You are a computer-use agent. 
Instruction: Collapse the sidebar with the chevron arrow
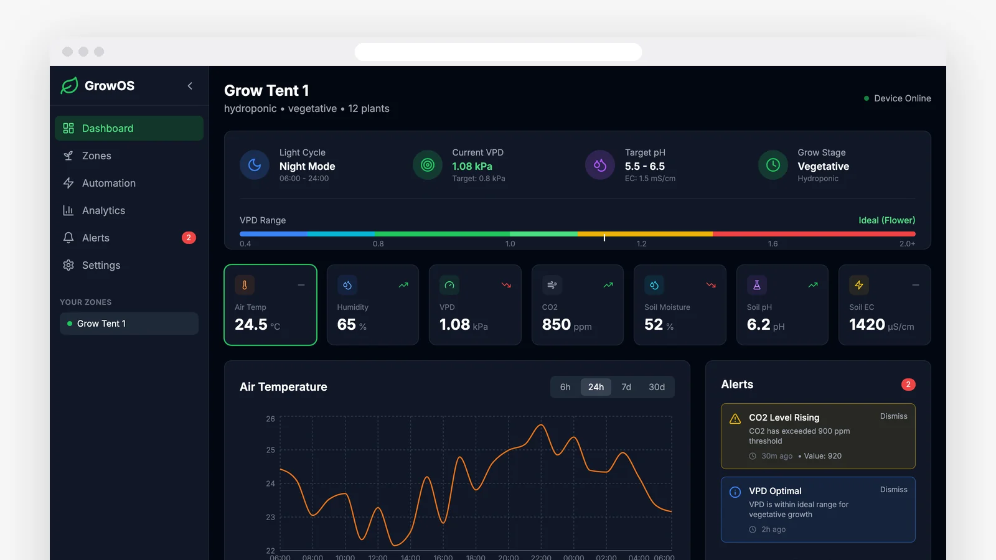[190, 86]
